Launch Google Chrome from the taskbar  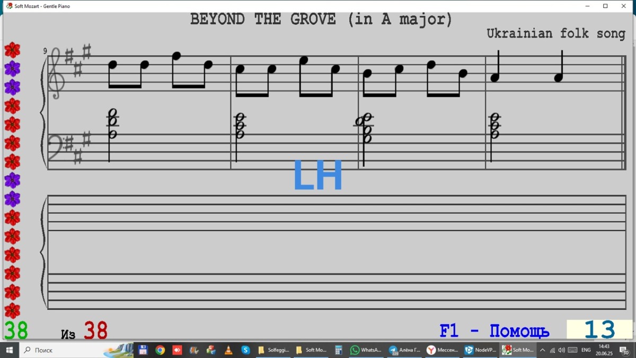pyautogui.click(x=160, y=350)
